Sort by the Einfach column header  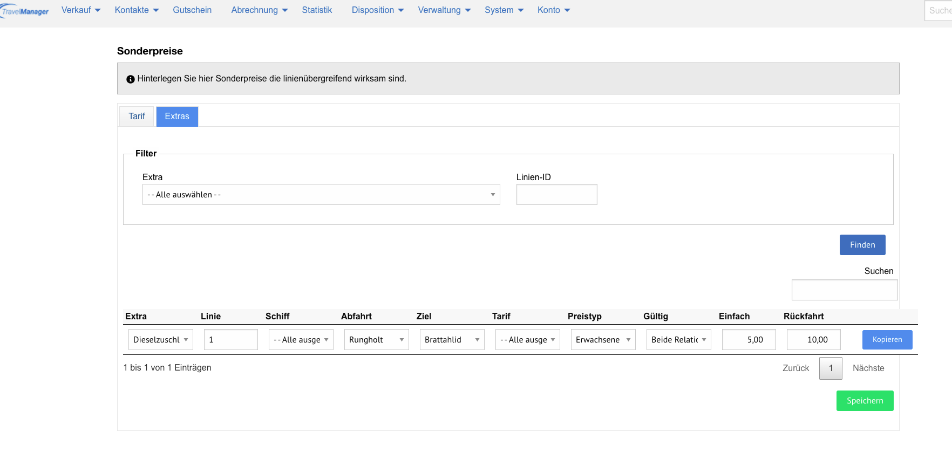tap(734, 317)
